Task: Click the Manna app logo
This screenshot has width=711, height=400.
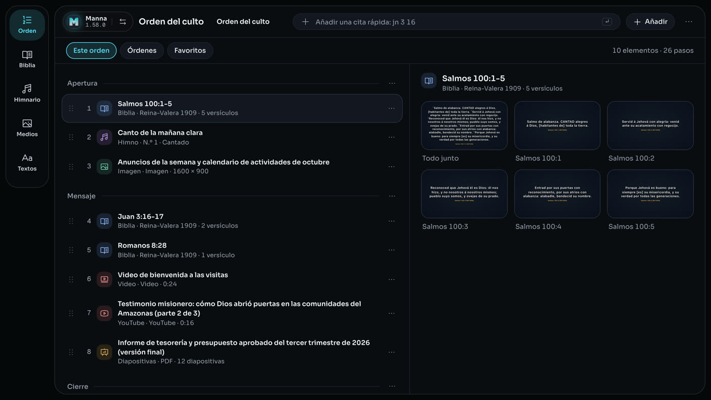Action: tap(74, 21)
